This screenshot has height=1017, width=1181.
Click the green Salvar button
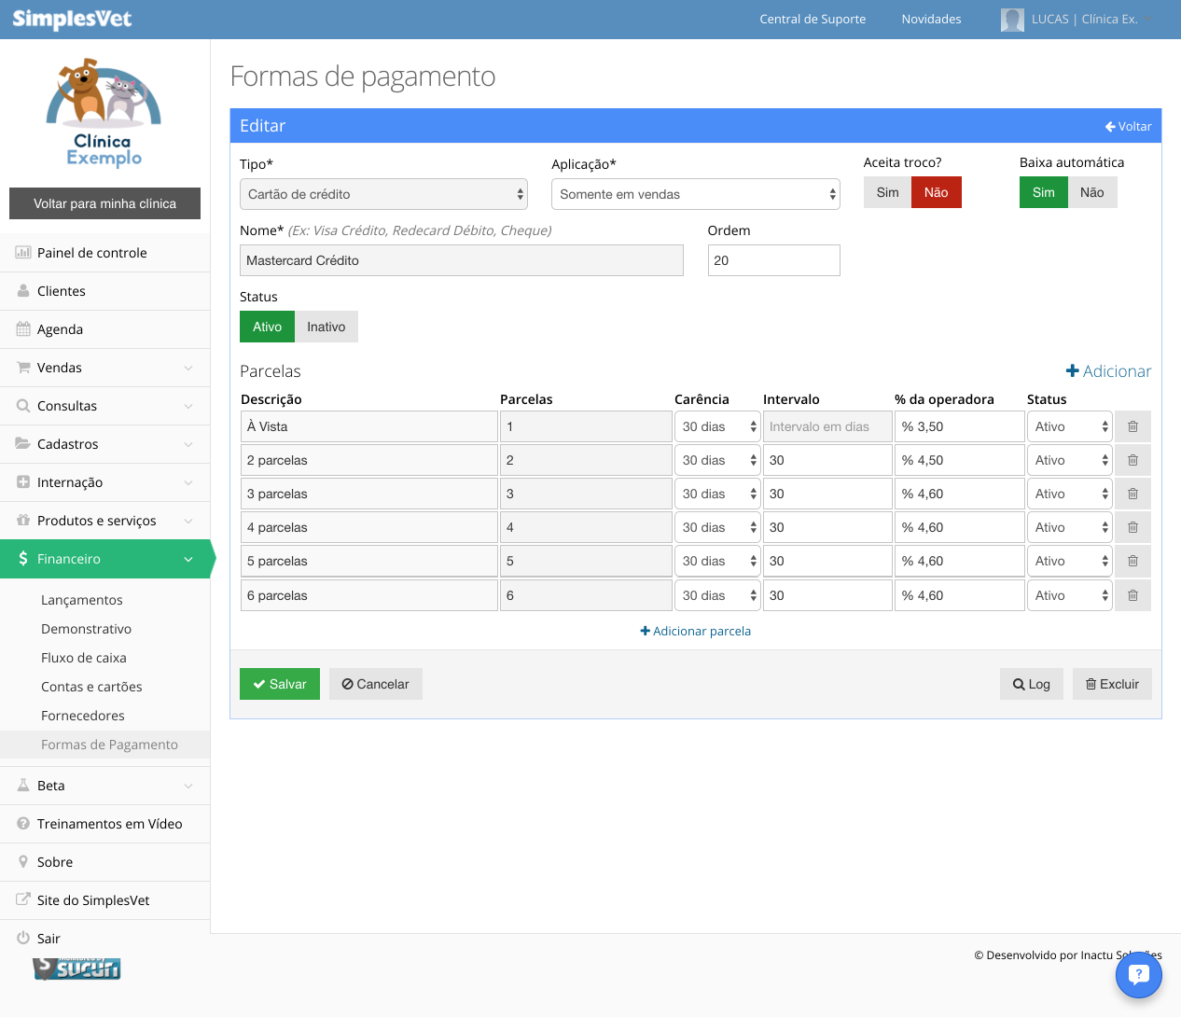[280, 684]
